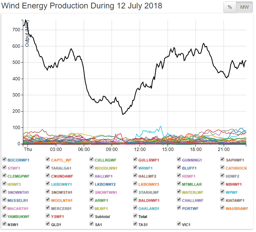Screen dimensions: 256x232
Task: Uncheck the QLD1 region checkbox
Action: coord(48,224)
